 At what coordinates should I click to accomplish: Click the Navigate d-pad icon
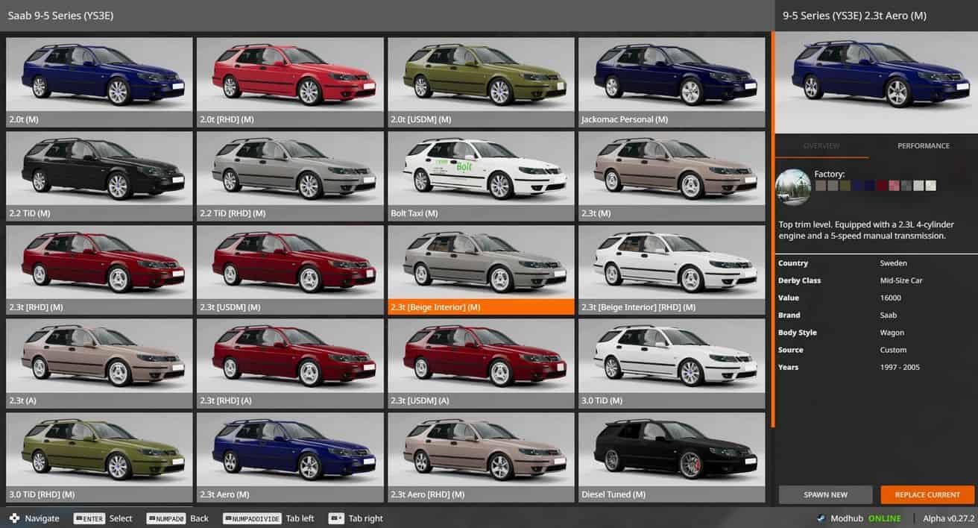tap(13, 518)
